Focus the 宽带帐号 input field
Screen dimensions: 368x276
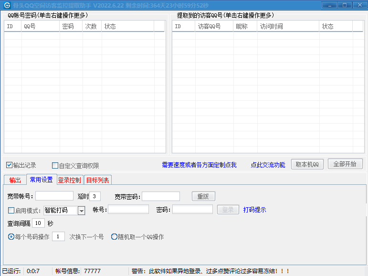(54, 196)
